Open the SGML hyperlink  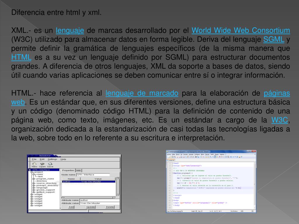pos(274,39)
